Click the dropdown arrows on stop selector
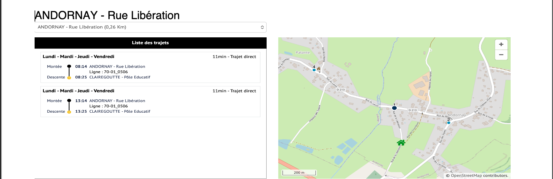Viewport: 553px width, 179px height. pos(262,27)
